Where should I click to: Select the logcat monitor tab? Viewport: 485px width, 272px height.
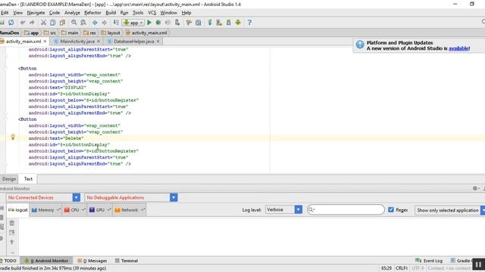18,210
